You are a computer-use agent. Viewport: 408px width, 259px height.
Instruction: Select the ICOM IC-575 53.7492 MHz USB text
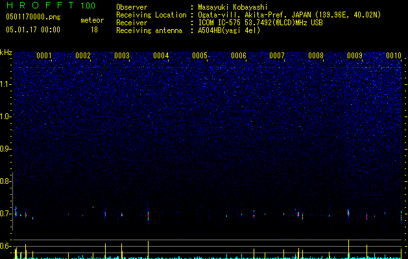[260, 23]
